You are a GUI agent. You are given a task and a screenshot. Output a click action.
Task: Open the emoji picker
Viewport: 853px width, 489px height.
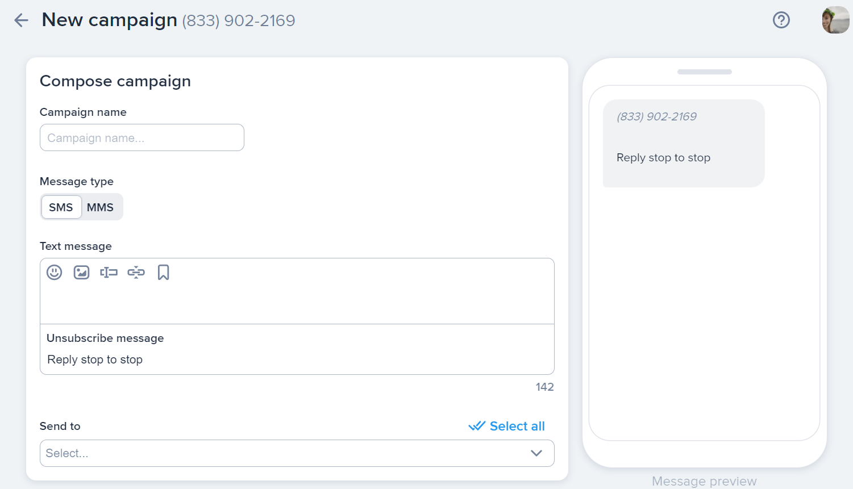click(x=54, y=272)
